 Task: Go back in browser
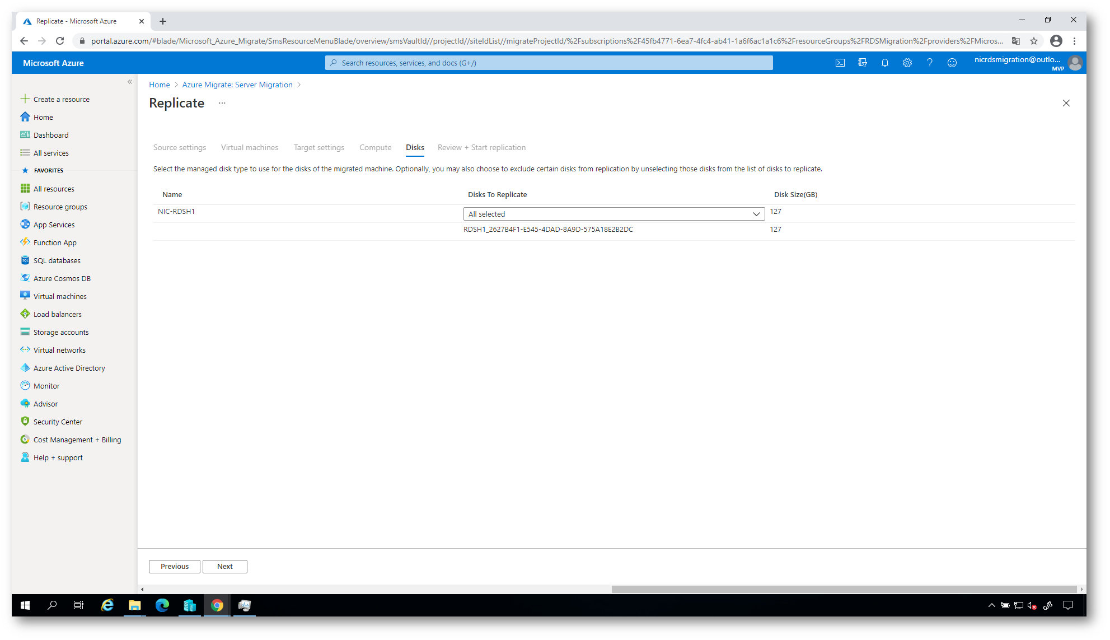(x=24, y=41)
